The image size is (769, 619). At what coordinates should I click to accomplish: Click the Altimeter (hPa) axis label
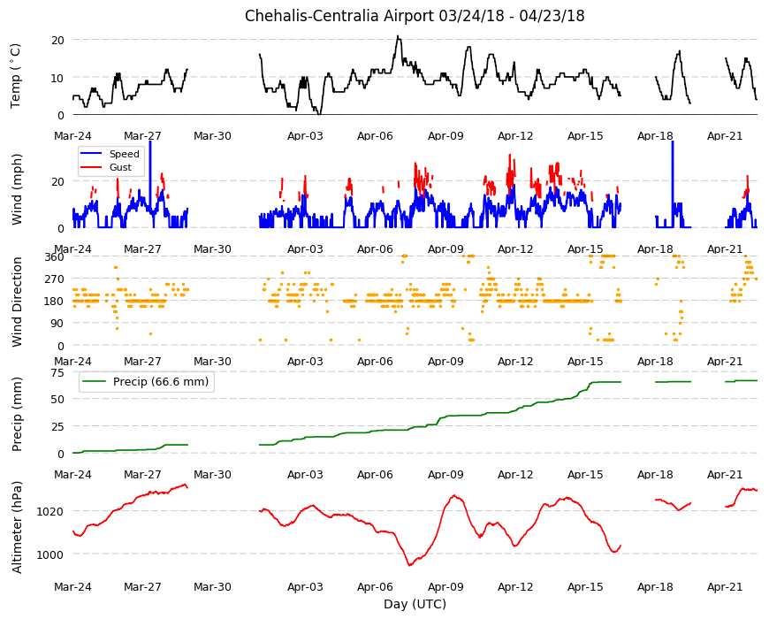coord(17,527)
